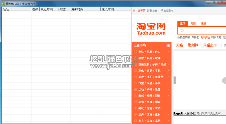
Task: Maximize the 云系统 window
Action: pos(214,3)
